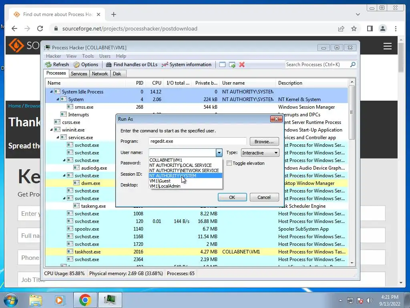Switch to the Network tab
410x308 pixels.
tap(100, 74)
